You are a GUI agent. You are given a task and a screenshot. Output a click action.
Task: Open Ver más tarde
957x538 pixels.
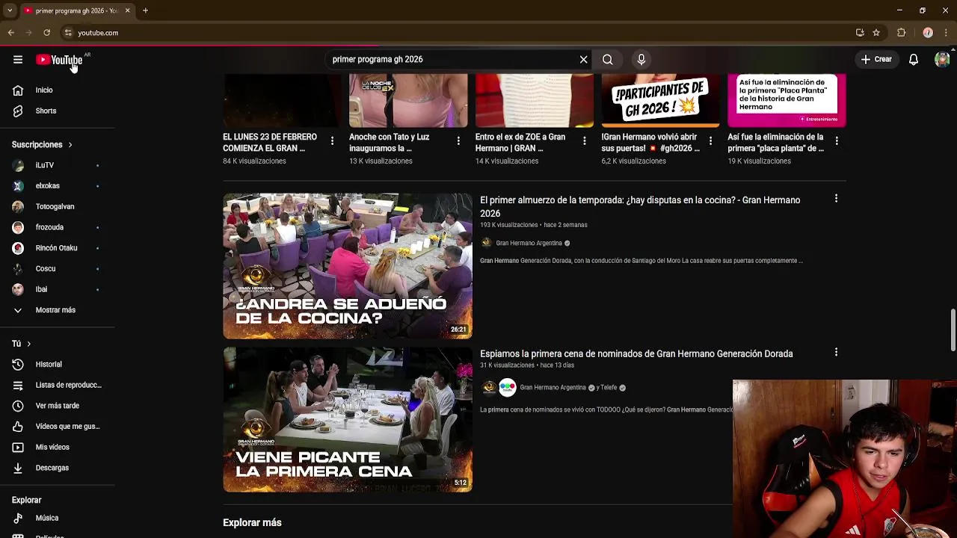tap(56, 406)
